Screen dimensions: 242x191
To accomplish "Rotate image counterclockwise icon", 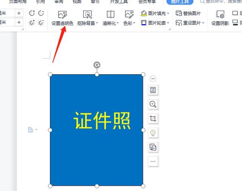I will (32, 13).
